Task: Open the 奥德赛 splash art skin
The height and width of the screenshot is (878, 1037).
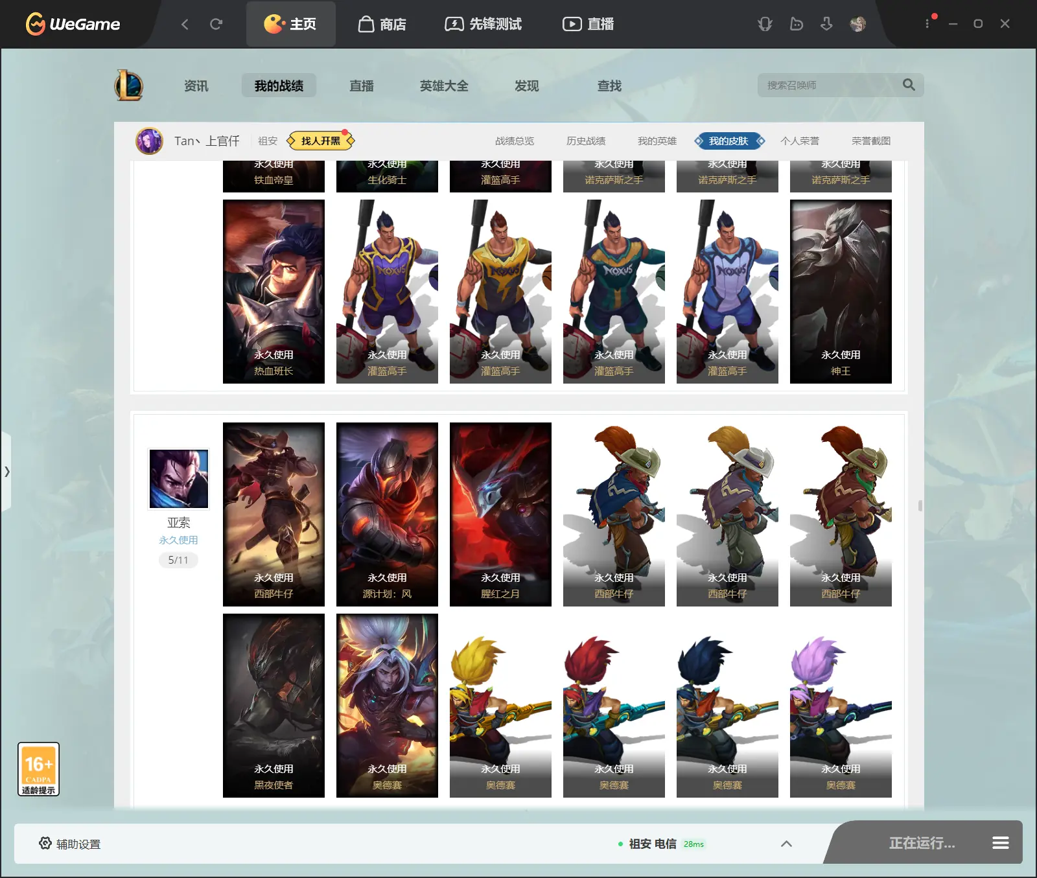Action: [387, 706]
